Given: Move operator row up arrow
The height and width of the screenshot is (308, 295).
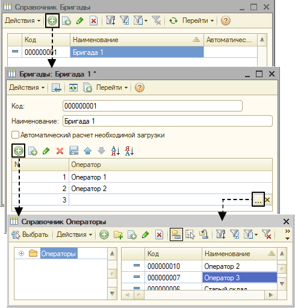Looking at the screenshot, I should click(88, 151).
